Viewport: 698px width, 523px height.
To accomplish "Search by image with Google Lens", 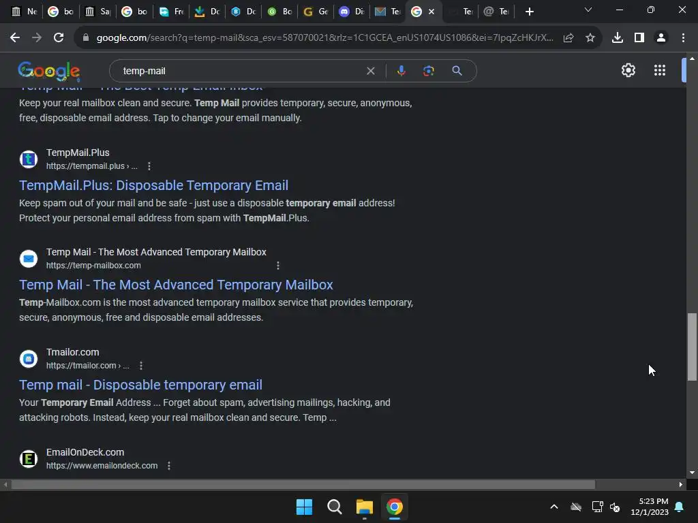I will 429,71.
